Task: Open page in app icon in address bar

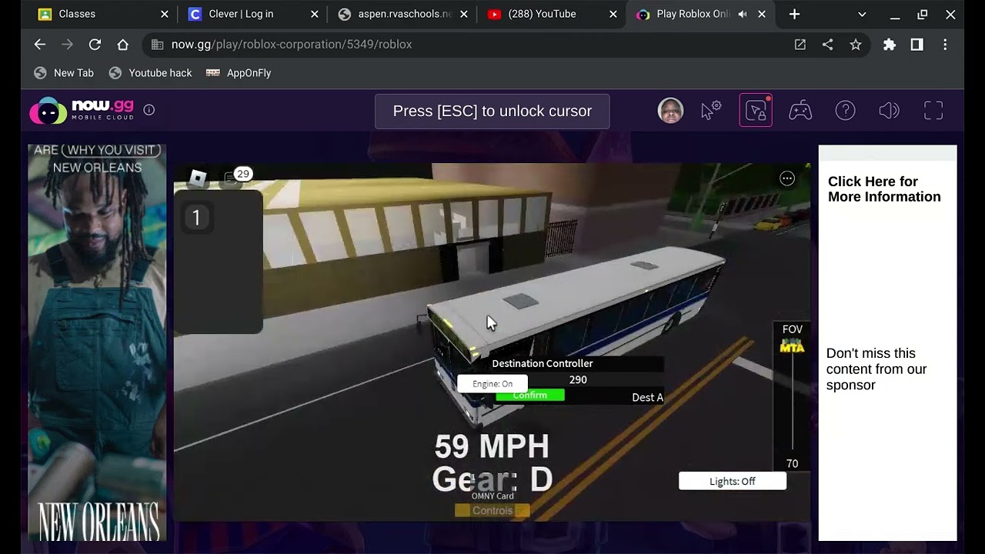Action: coord(800,45)
